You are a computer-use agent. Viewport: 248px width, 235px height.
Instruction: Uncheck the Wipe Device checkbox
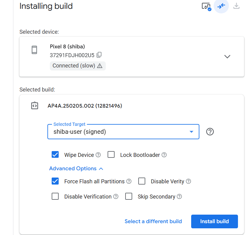pos(55,155)
